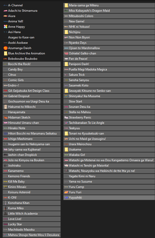Click the Yuyushiki icon
This screenshot has height=238, width=155.
[x=66, y=198]
